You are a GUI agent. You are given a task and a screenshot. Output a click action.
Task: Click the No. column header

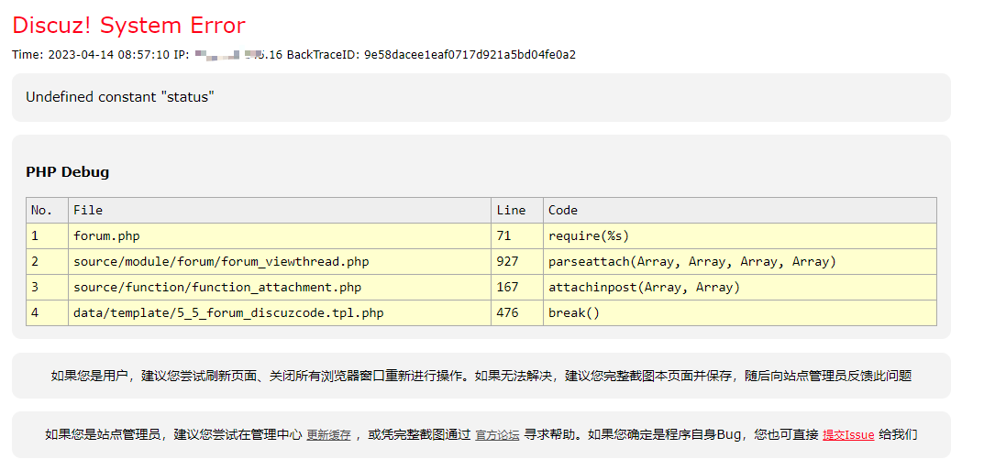[x=41, y=210]
